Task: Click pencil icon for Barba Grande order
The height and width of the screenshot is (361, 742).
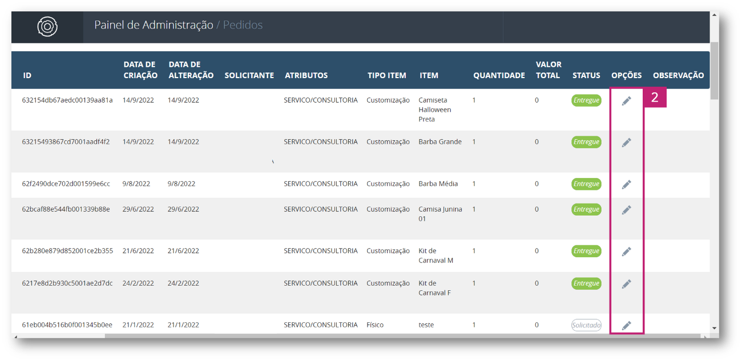Action: (626, 143)
